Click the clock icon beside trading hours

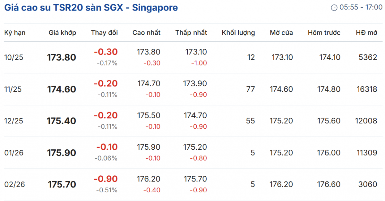pyautogui.click(x=334, y=8)
